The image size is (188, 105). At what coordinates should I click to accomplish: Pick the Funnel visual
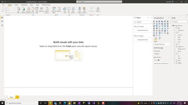click(157, 26)
